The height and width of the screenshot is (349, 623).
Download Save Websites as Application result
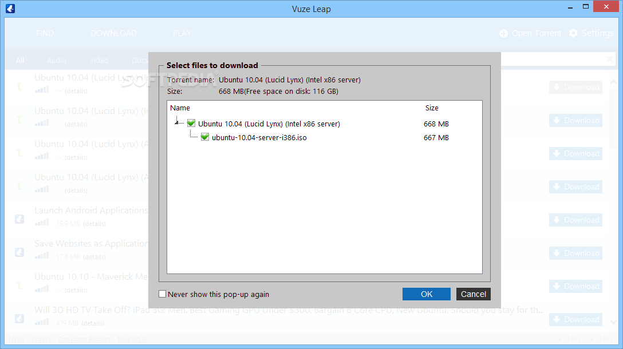[x=575, y=253]
